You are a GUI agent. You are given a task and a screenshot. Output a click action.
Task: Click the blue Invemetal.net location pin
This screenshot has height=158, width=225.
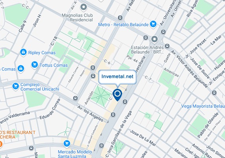point(117,95)
